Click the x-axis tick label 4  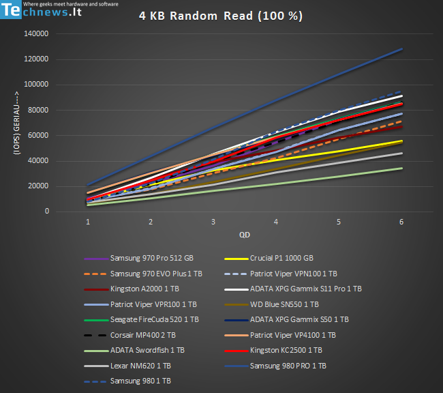[x=276, y=222]
